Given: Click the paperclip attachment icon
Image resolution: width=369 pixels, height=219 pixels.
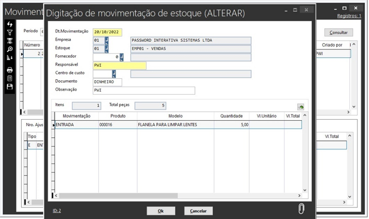Looking at the screenshot, I should 301,209.
